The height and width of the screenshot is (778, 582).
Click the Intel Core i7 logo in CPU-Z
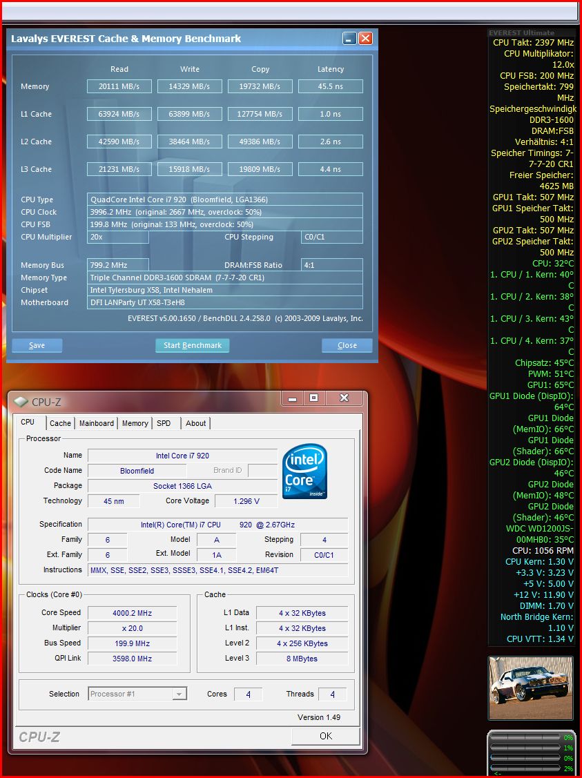tap(304, 471)
